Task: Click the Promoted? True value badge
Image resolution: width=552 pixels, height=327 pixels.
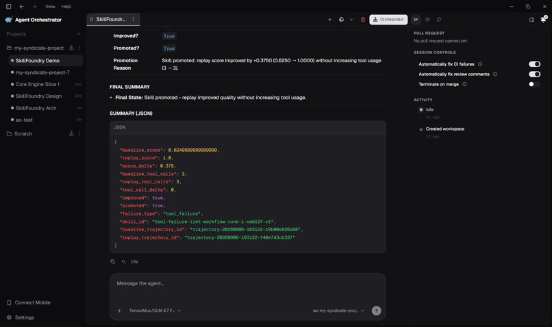Action: [169, 49]
